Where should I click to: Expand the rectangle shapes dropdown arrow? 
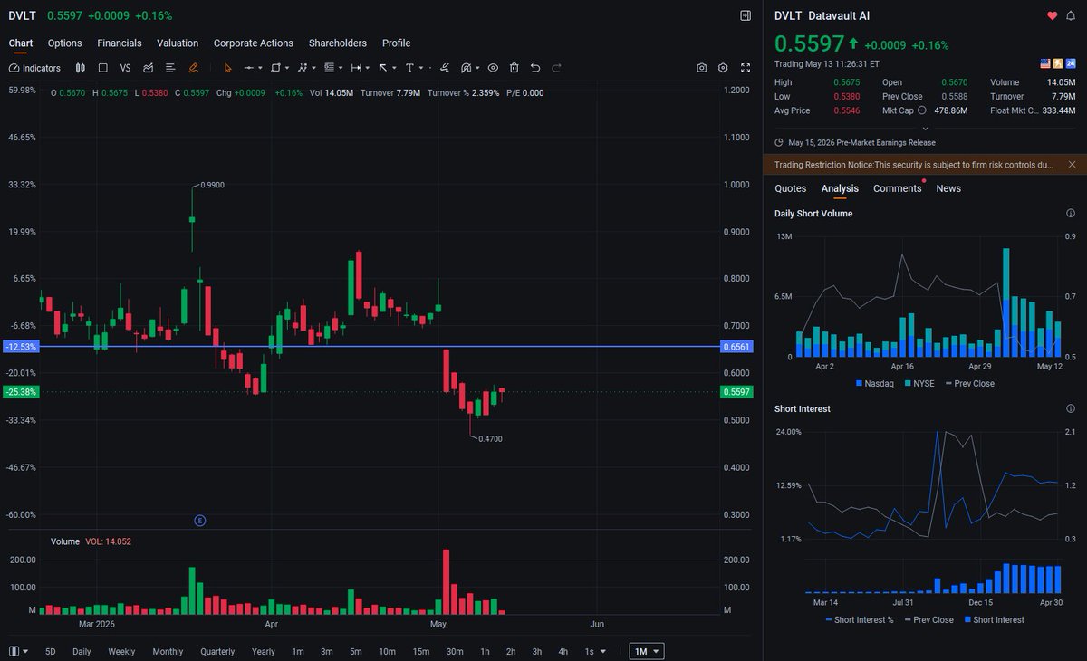click(286, 68)
